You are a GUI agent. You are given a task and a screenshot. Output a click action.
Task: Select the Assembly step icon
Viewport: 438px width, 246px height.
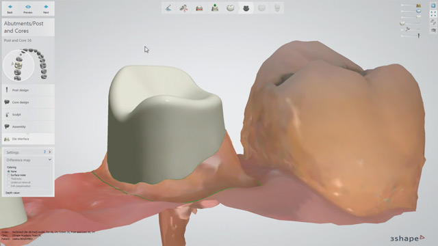[7, 126]
